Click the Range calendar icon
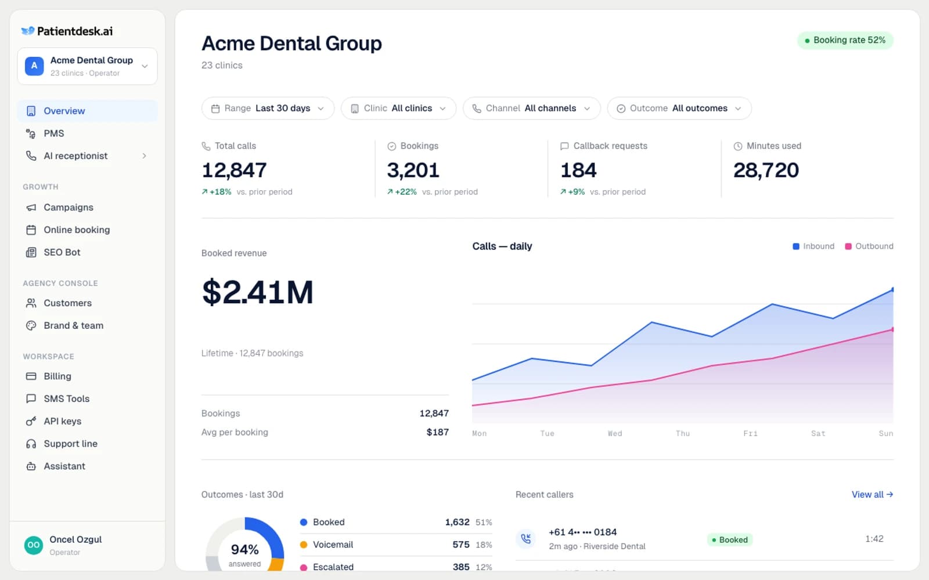 [x=215, y=108]
